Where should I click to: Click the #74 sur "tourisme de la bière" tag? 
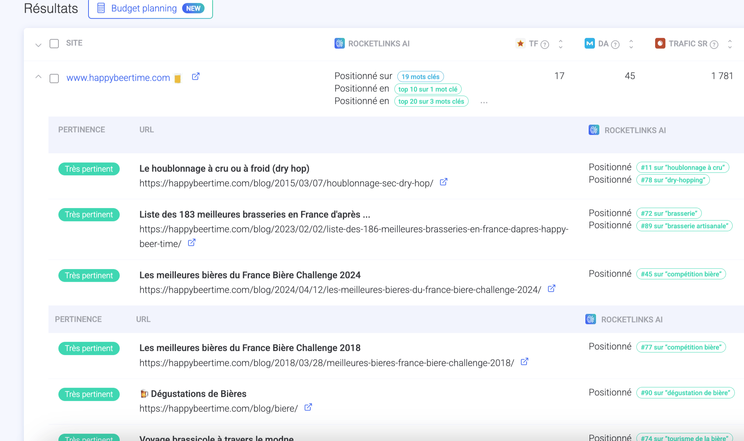(685, 438)
